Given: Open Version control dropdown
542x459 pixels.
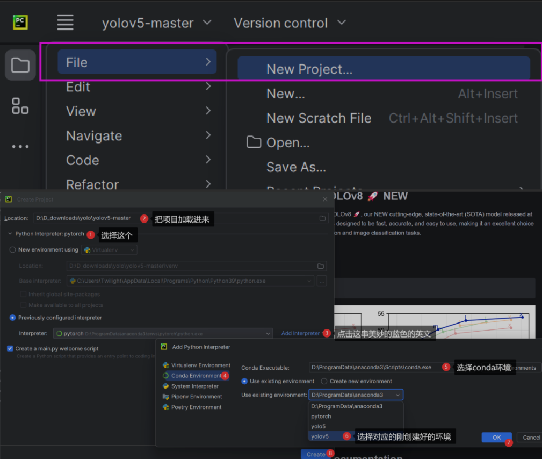Looking at the screenshot, I should pos(290,23).
